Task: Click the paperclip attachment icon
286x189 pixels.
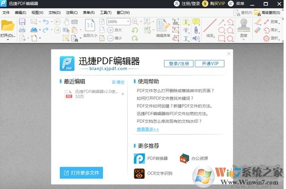Action: (196, 30)
